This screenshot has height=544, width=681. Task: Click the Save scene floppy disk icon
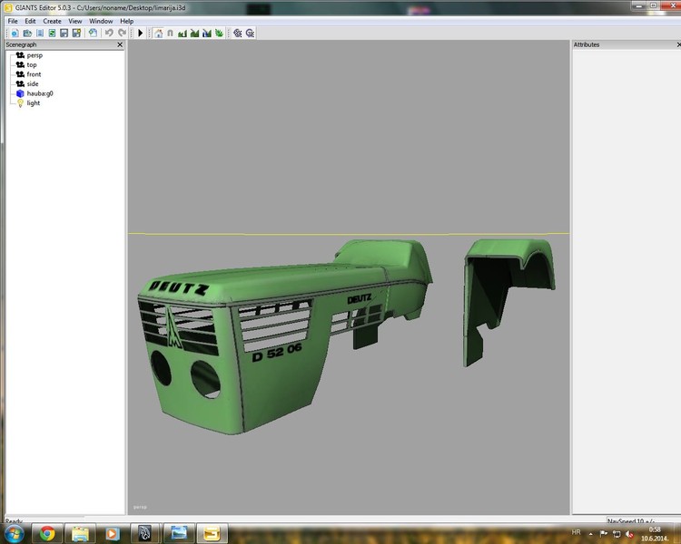(x=64, y=33)
